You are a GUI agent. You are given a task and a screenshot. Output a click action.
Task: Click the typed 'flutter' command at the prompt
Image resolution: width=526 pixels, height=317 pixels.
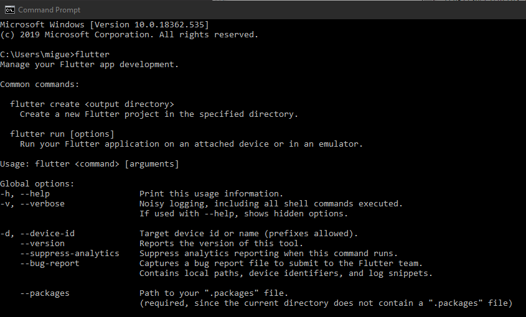pyautogui.click(x=92, y=54)
